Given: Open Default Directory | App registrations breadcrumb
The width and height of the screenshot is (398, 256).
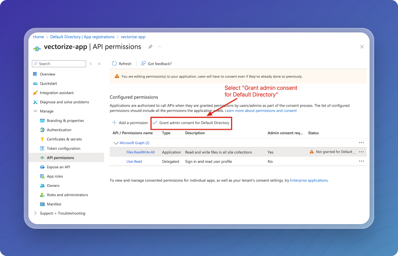Looking at the screenshot, I should click(x=82, y=37).
